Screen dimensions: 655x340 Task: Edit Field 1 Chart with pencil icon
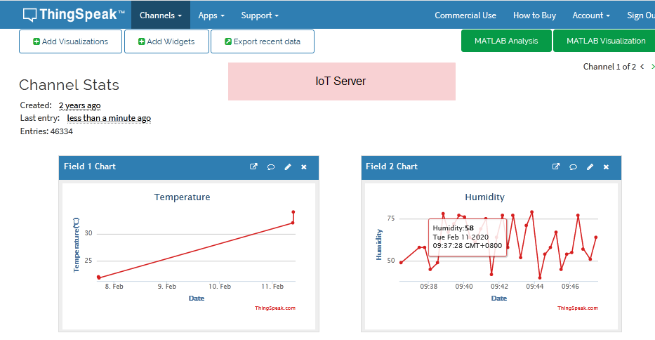click(x=288, y=167)
